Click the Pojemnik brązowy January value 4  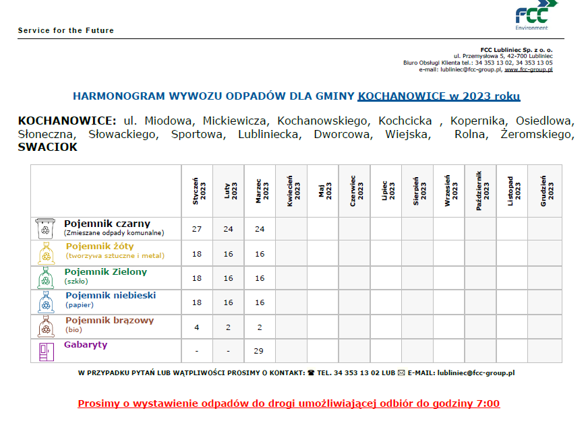(x=197, y=327)
